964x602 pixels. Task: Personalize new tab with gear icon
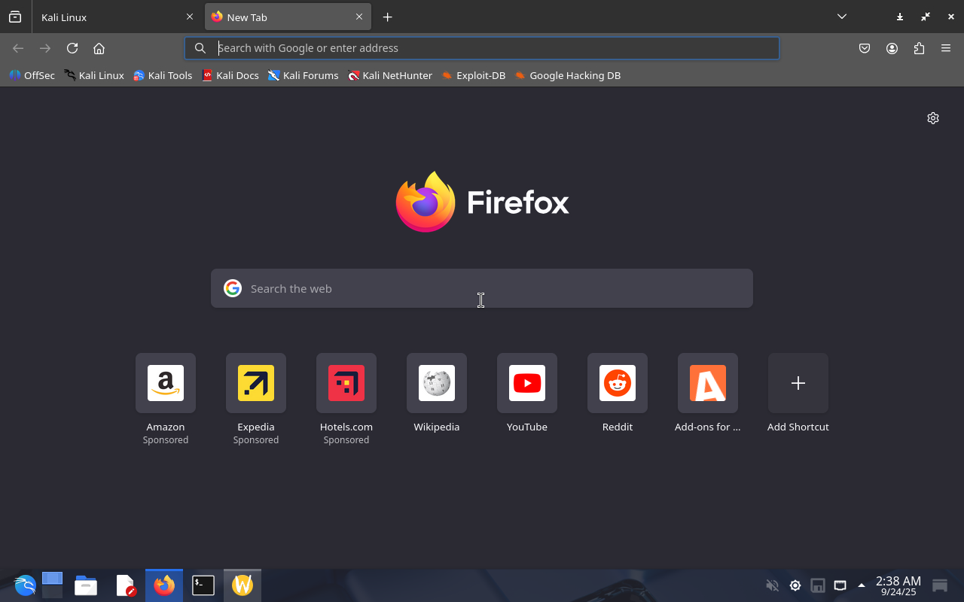click(933, 118)
